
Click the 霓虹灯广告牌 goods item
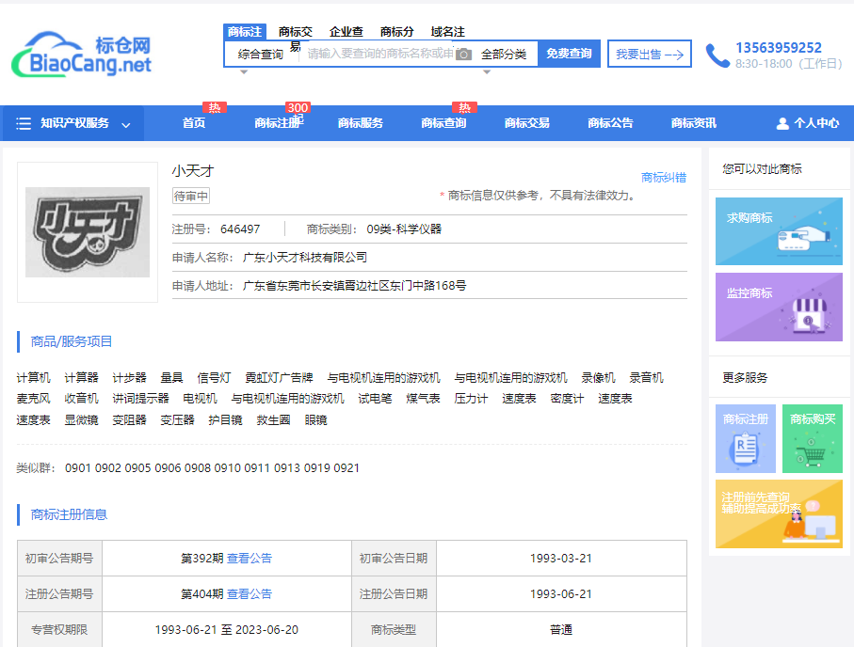point(280,378)
